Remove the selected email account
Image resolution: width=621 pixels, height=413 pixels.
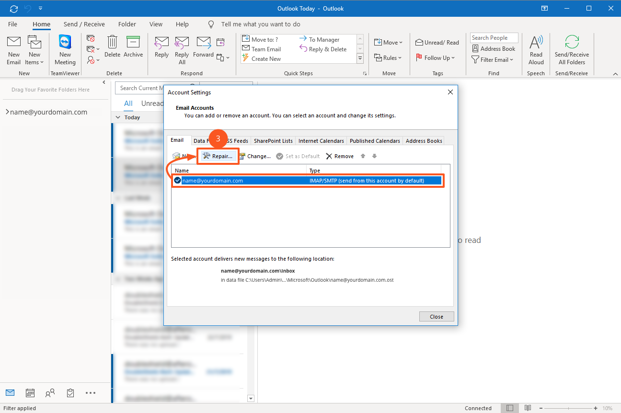pyautogui.click(x=340, y=156)
